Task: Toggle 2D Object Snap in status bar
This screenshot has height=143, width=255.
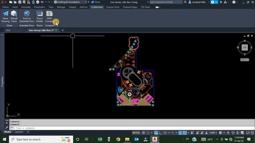Action: coord(185,133)
